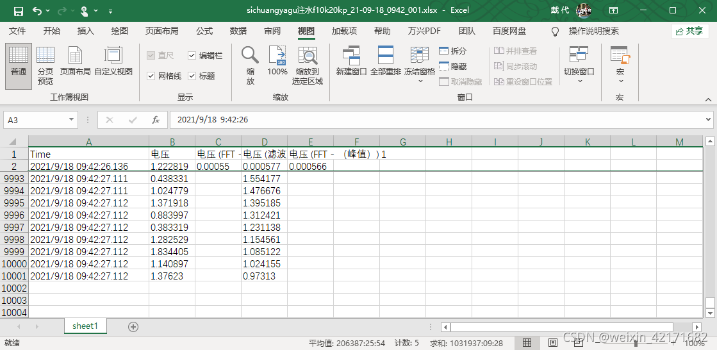This screenshot has width=717, height=350.
Task: Expand the formula bar chevron
Action: click(708, 120)
